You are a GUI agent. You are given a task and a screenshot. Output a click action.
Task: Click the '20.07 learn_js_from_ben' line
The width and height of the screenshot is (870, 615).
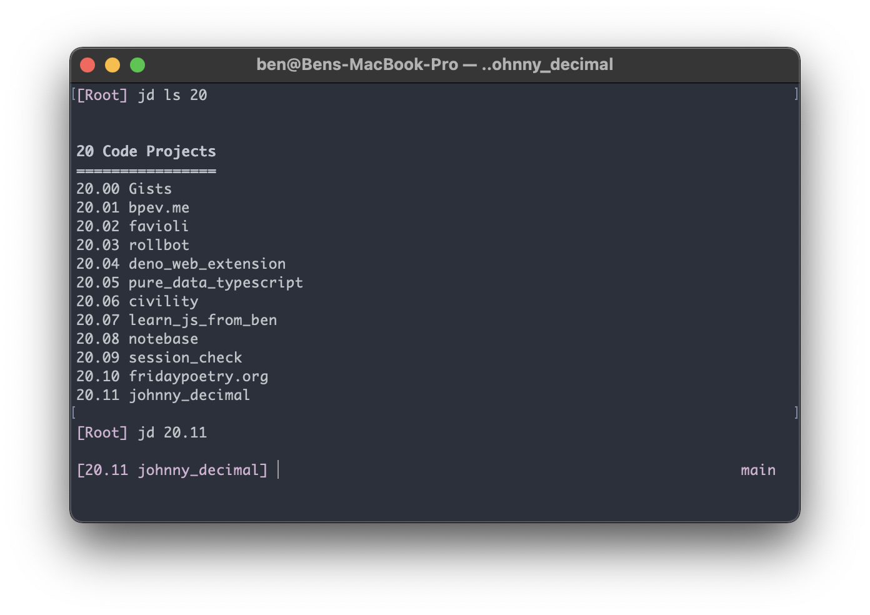click(x=176, y=320)
